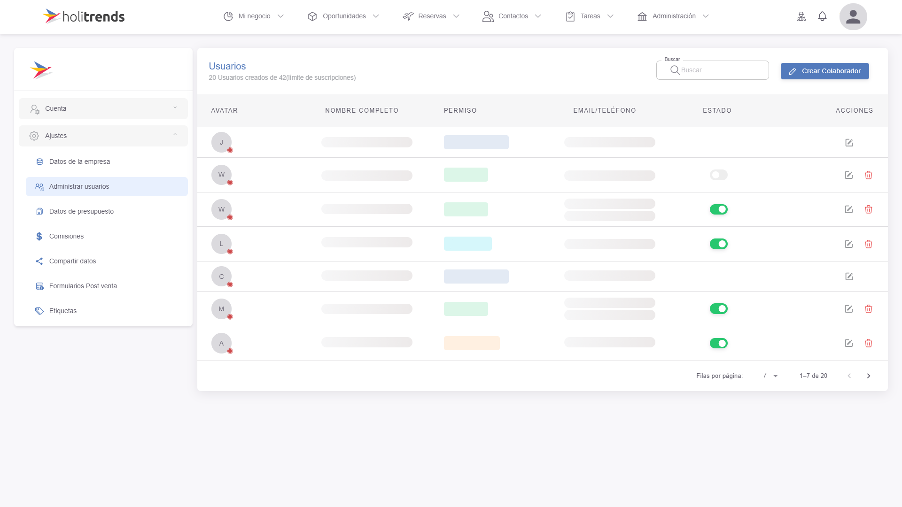
Task: Edit the first user with avatar W
Action: coord(849,175)
